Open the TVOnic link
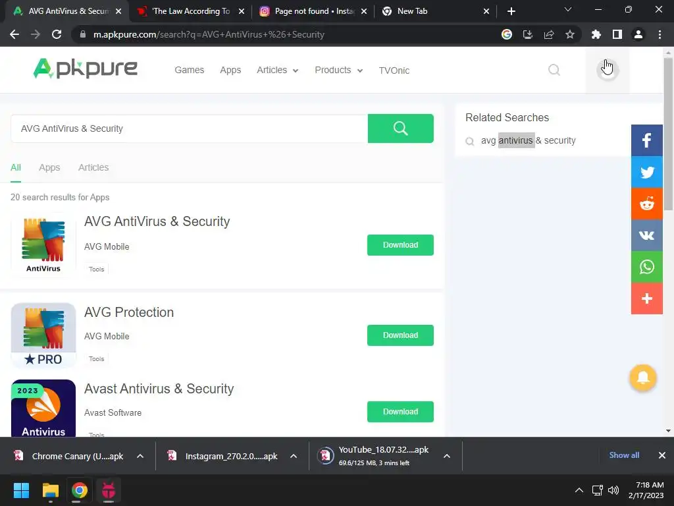The height and width of the screenshot is (506, 674). coord(394,70)
